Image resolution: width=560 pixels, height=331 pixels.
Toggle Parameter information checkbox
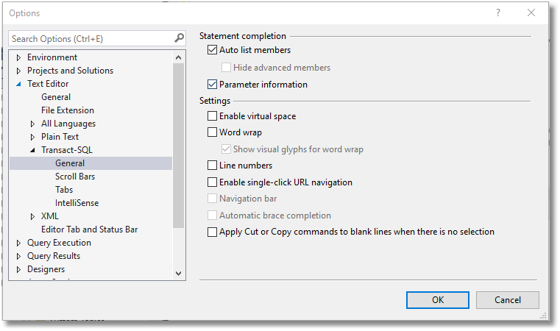tap(213, 85)
